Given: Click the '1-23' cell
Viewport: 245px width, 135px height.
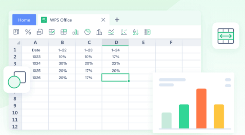Looking at the screenshot, I should [89, 50].
